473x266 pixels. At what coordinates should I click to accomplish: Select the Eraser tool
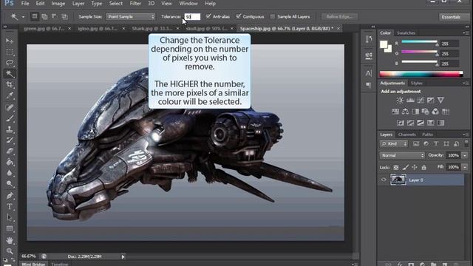(x=10, y=151)
